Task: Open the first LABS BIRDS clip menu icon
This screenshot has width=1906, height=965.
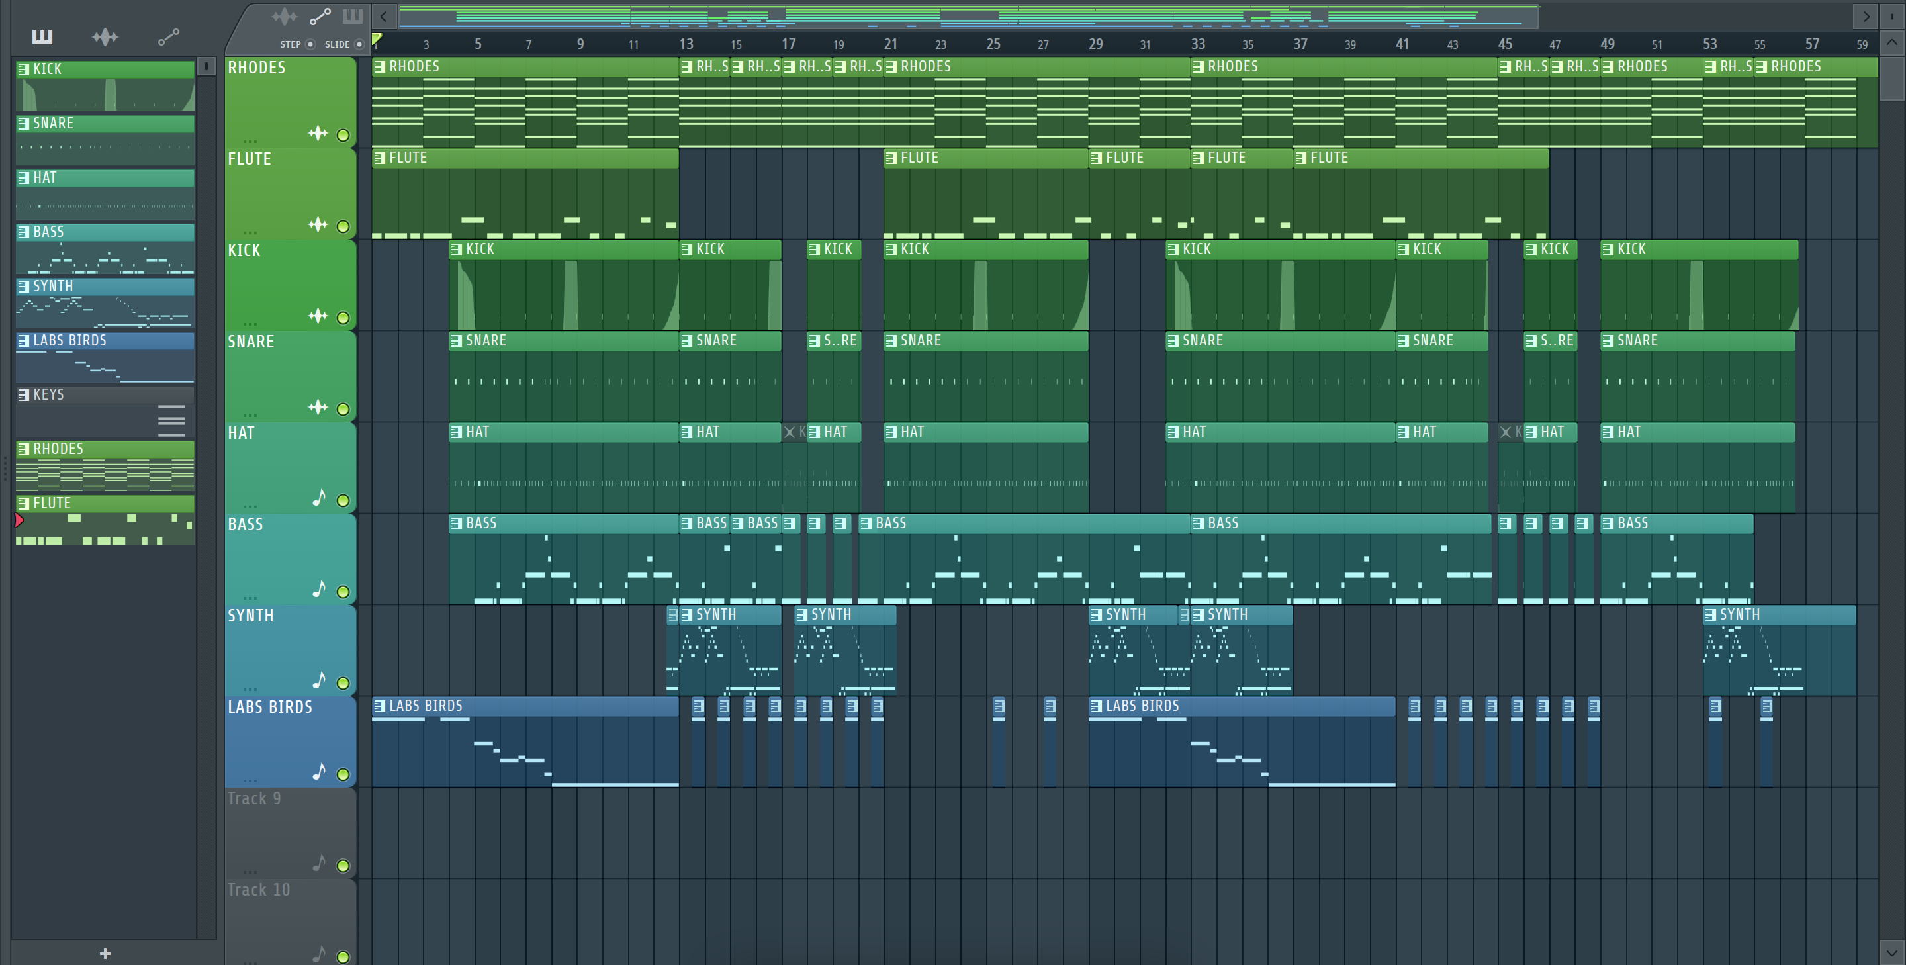Action: click(x=381, y=706)
